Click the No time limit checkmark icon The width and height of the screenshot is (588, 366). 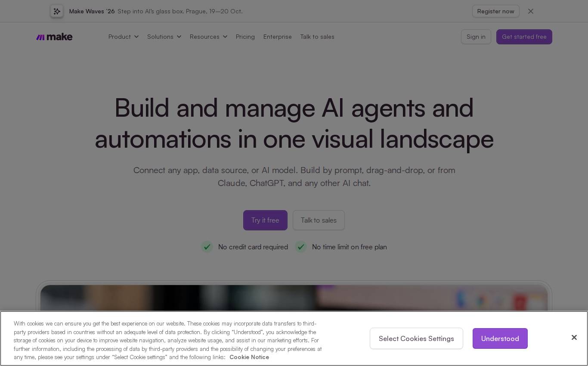[x=301, y=247]
